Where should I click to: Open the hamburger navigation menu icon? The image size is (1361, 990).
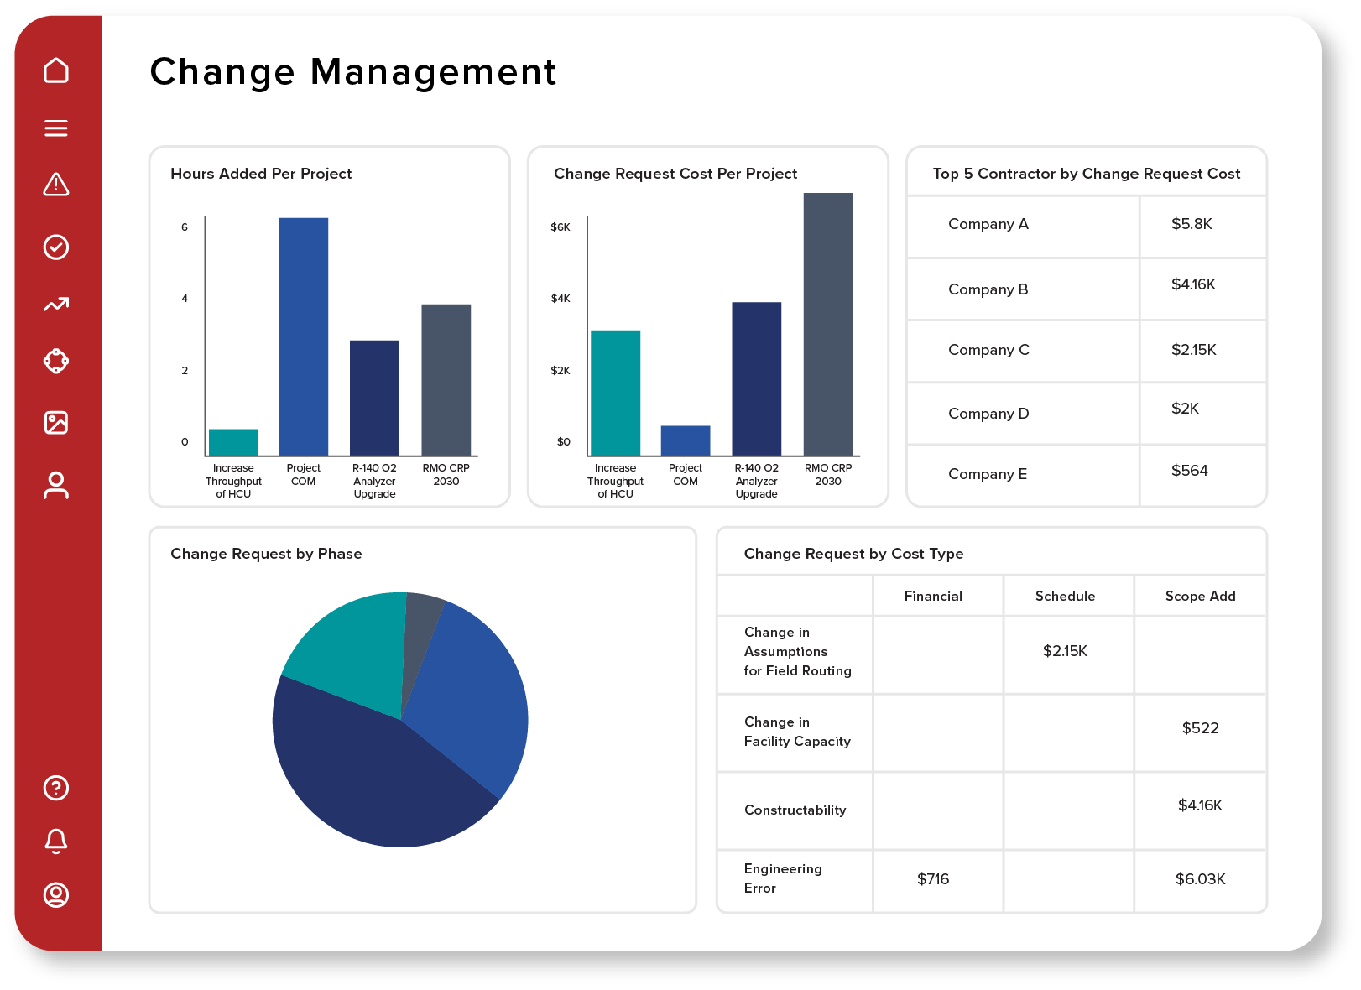pyautogui.click(x=56, y=128)
